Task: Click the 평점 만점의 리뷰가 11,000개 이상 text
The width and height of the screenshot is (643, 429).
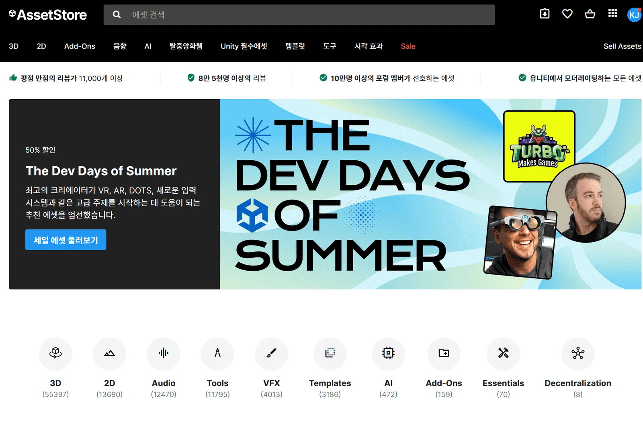Action: [72, 78]
